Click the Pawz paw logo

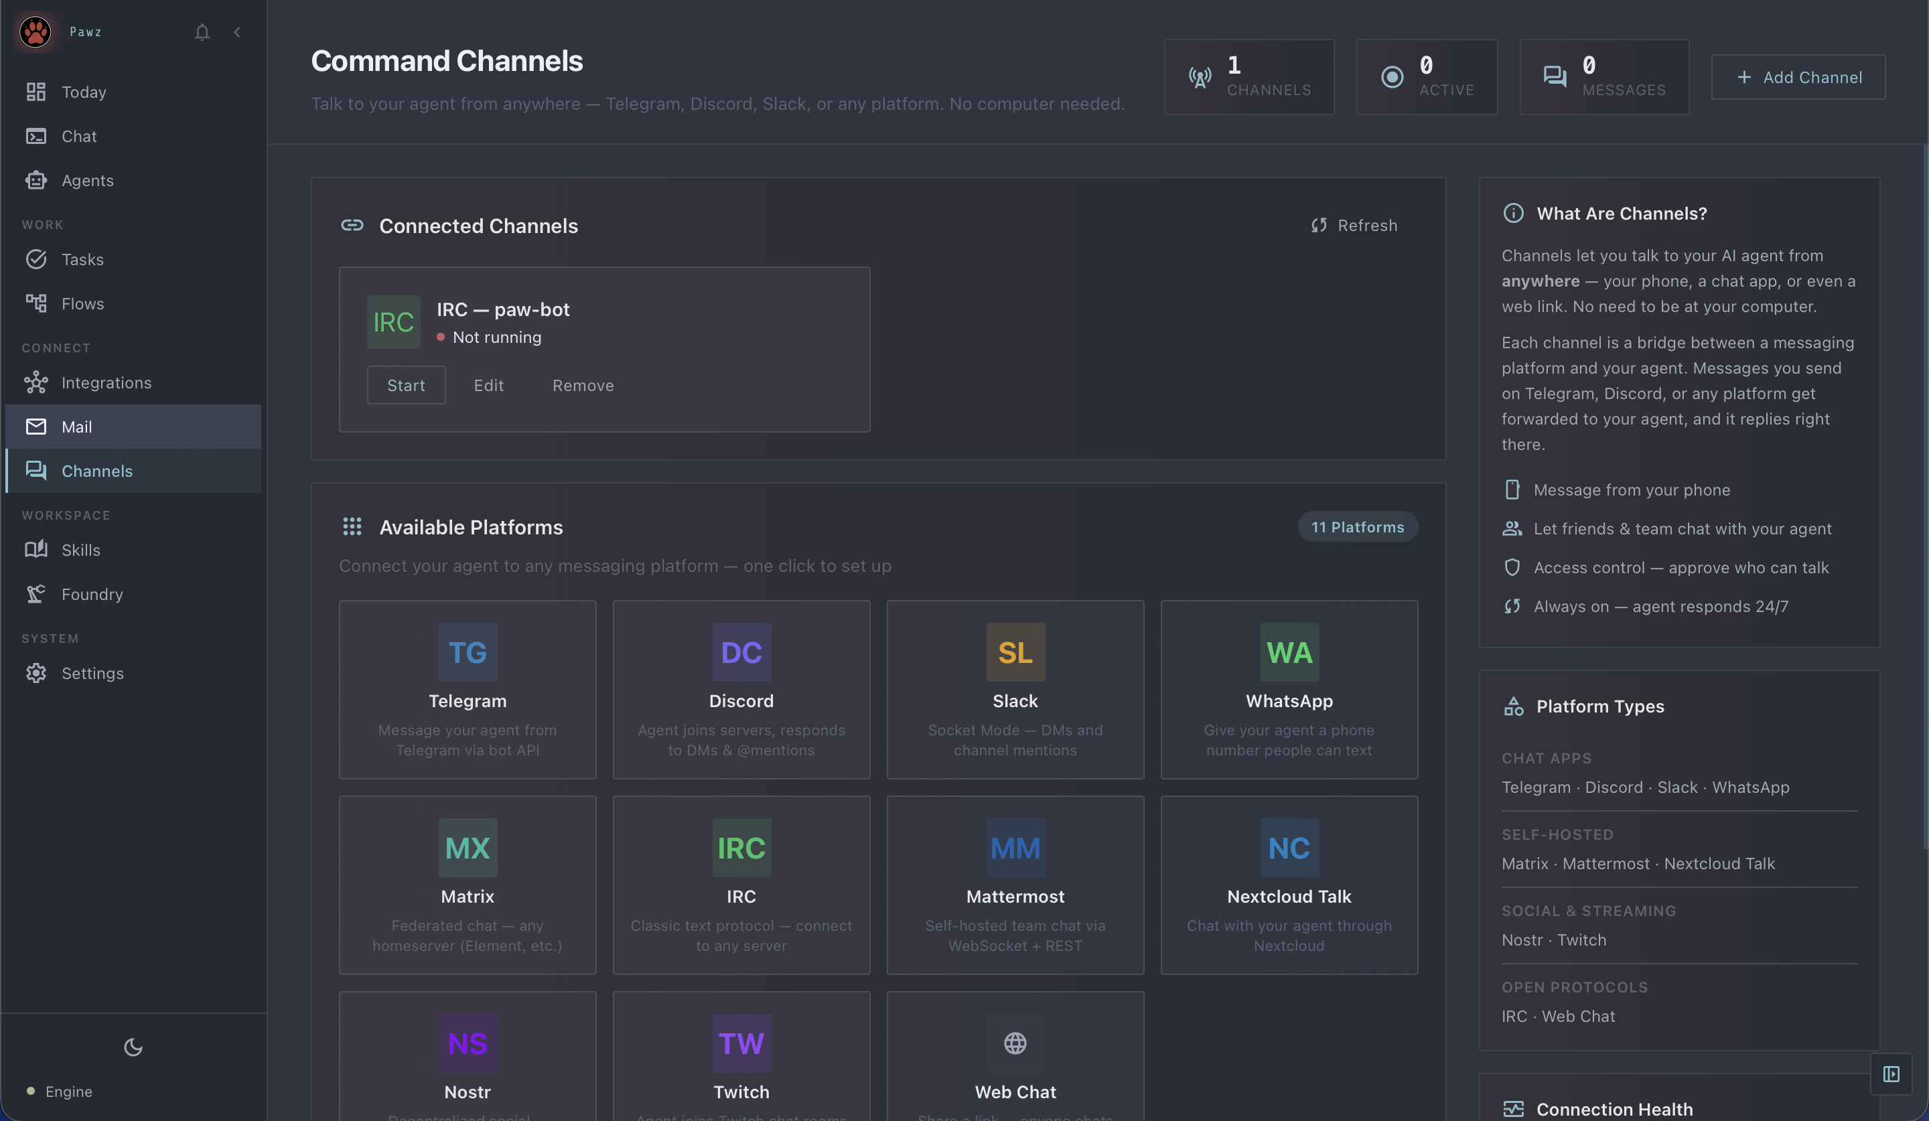pos(34,31)
